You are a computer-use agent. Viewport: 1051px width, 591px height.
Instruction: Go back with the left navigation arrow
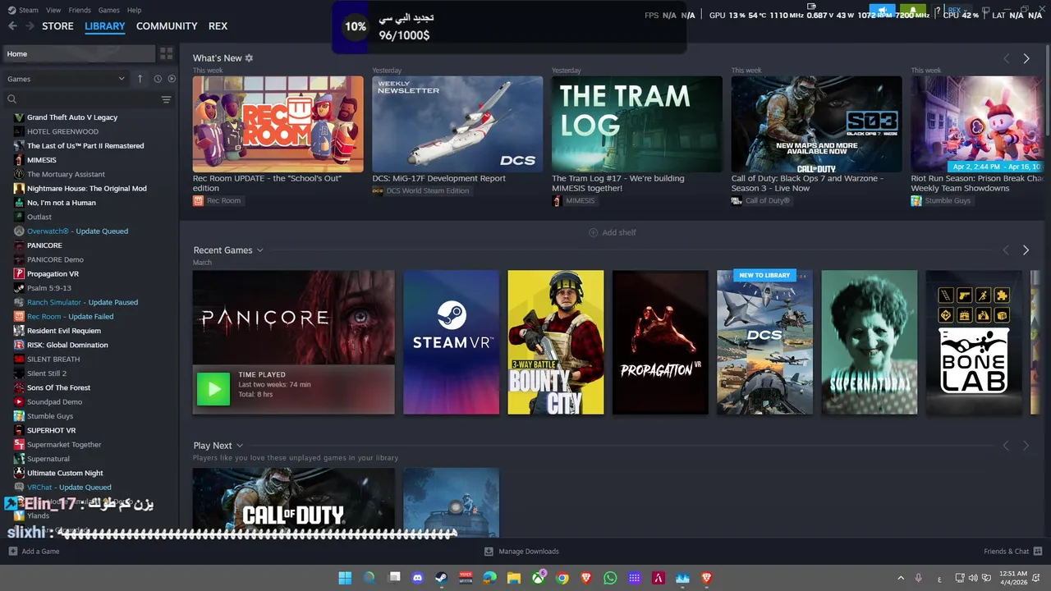coord(12,26)
